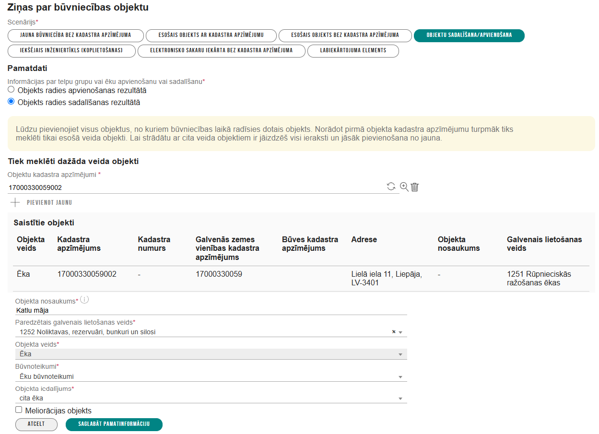Switch to Labiekārtojuma elements scenario

353,51
